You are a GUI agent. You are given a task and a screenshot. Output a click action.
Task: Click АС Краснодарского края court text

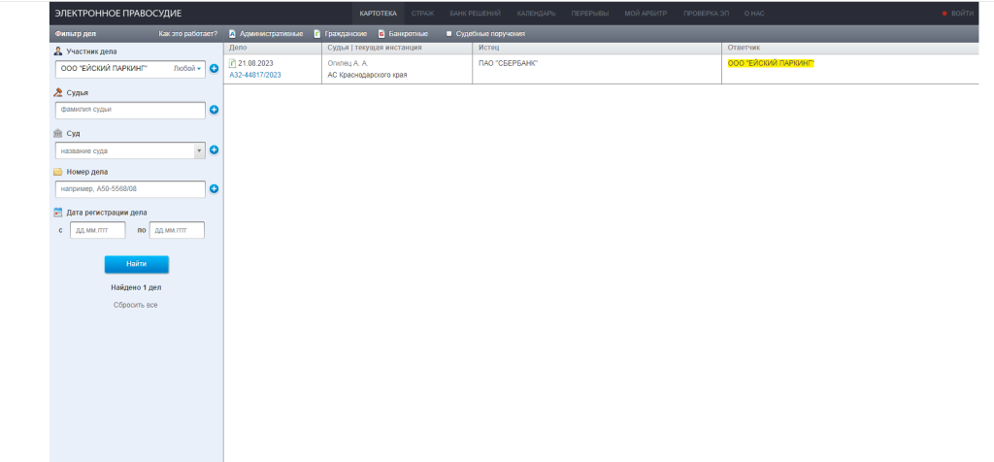click(x=367, y=75)
